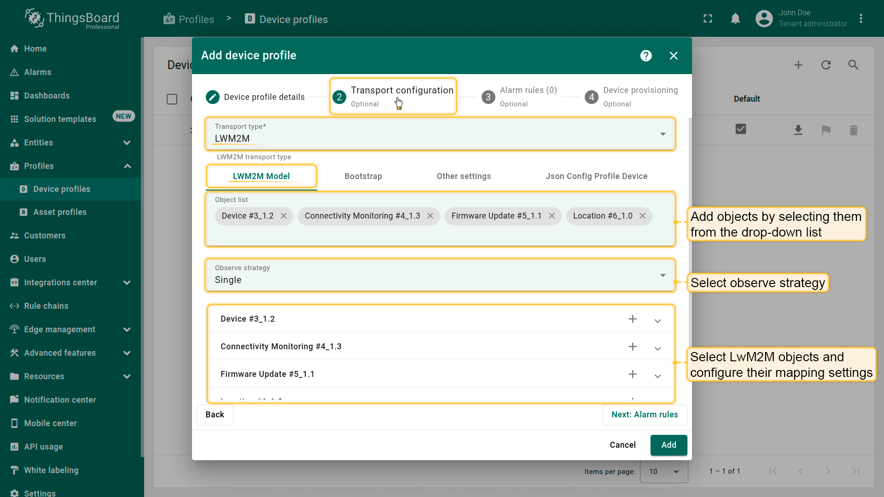Expand the Integrations center sidebar menu
The width and height of the screenshot is (884, 497).
127,283
